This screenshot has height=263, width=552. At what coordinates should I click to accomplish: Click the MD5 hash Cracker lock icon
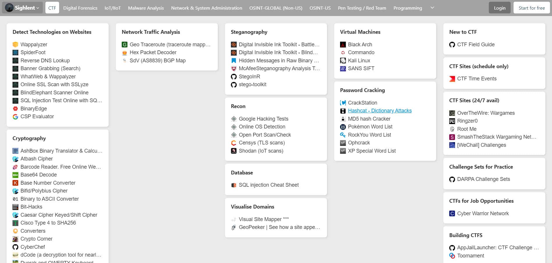pos(343,119)
